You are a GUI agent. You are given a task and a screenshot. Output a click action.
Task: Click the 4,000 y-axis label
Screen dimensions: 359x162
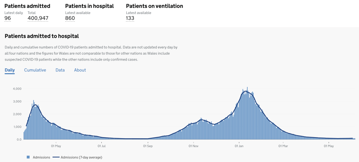click(x=18, y=89)
